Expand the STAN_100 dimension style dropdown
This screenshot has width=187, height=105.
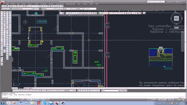[x=73, y=91]
